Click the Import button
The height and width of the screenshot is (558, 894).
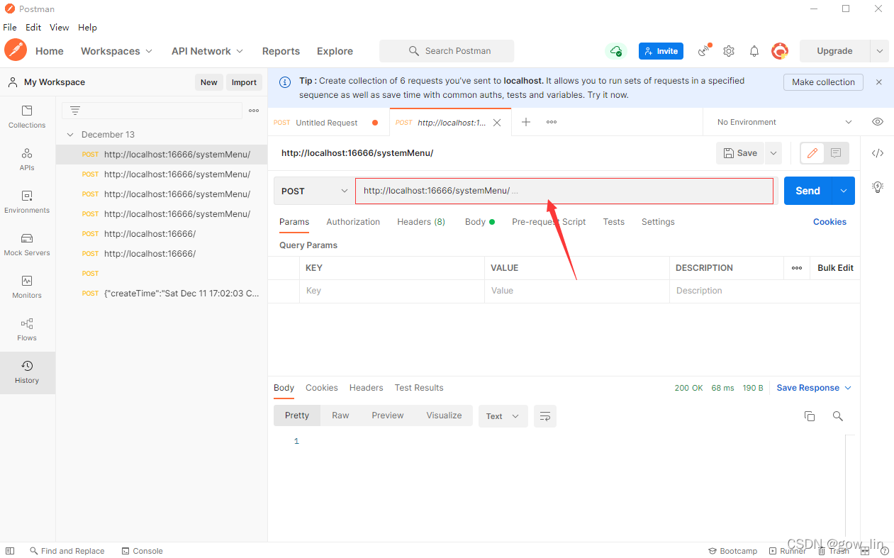pyautogui.click(x=244, y=82)
